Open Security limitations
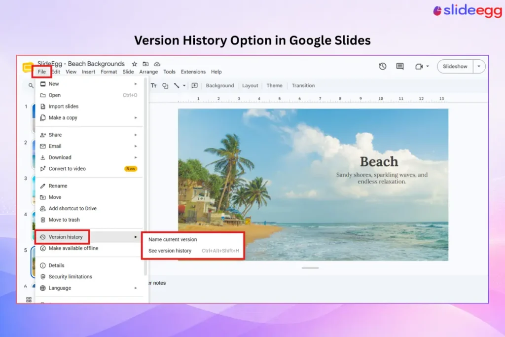Viewport: 505px width, 337px height. 89,277
